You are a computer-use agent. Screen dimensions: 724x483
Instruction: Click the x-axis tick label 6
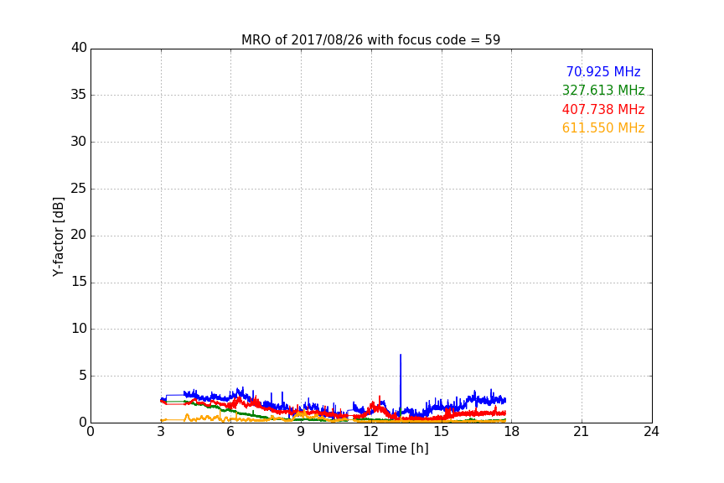click(231, 432)
